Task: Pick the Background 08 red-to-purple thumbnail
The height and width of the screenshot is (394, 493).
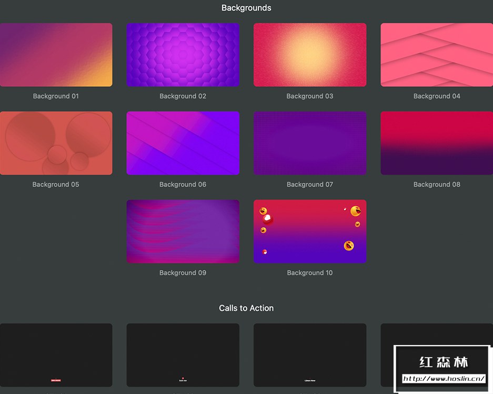Action: (437, 143)
